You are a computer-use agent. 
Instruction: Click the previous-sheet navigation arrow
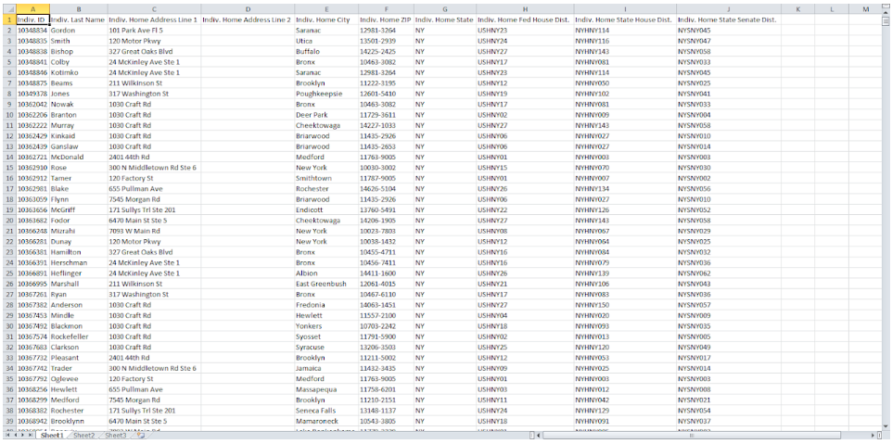pos(16,435)
